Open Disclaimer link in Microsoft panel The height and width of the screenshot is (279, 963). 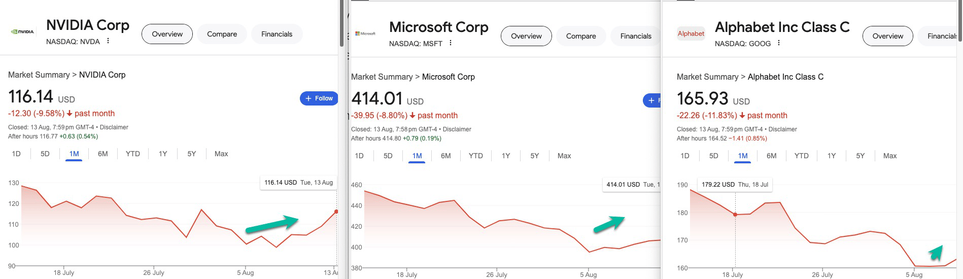[x=457, y=129]
